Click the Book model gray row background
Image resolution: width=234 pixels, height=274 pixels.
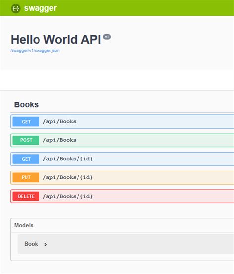click(126, 244)
